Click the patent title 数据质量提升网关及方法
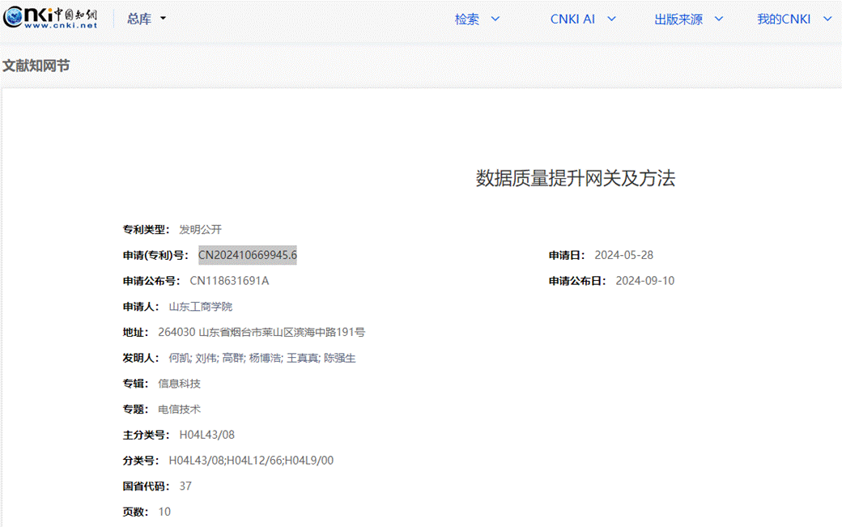The height and width of the screenshot is (527, 842). (x=575, y=179)
